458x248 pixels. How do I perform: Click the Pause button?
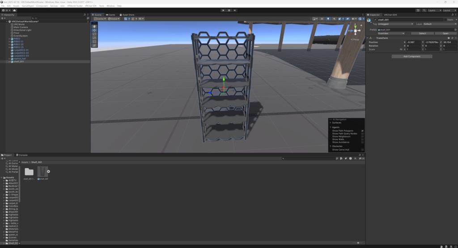229,10
